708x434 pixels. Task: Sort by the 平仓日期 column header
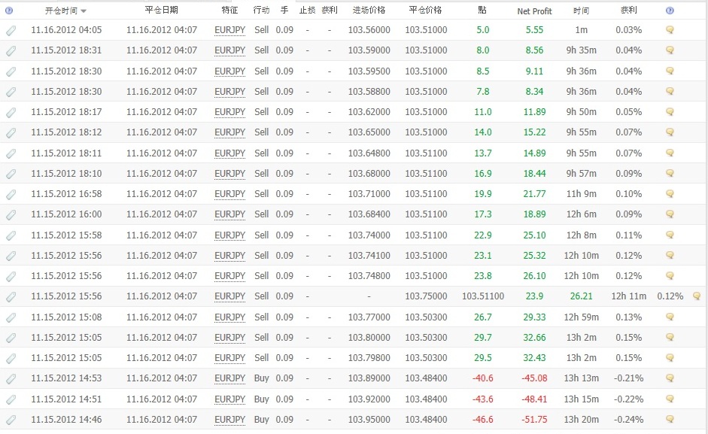[x=161, y=10]
